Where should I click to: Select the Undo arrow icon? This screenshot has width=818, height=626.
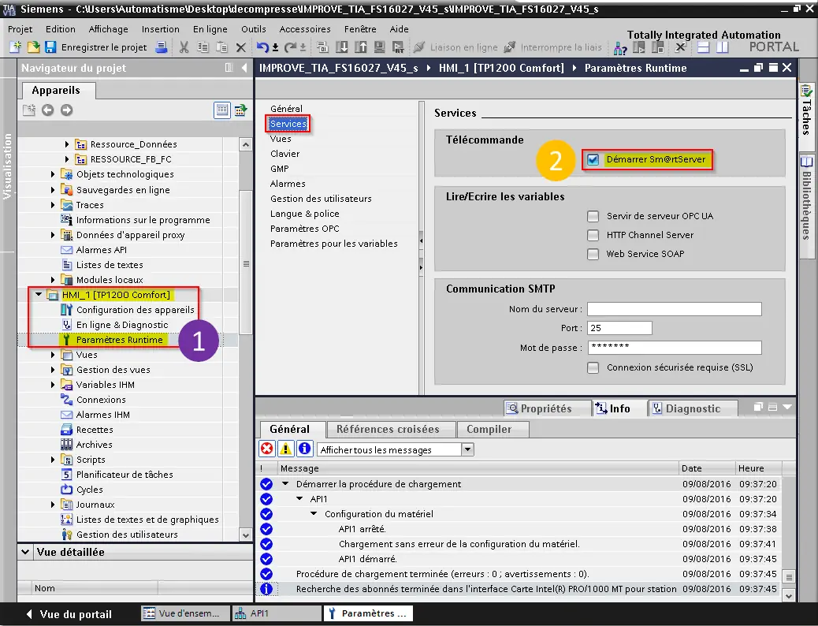tap(262, 47)
